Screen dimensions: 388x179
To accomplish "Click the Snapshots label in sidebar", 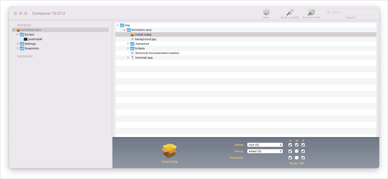I will click(x=32, y=48).
